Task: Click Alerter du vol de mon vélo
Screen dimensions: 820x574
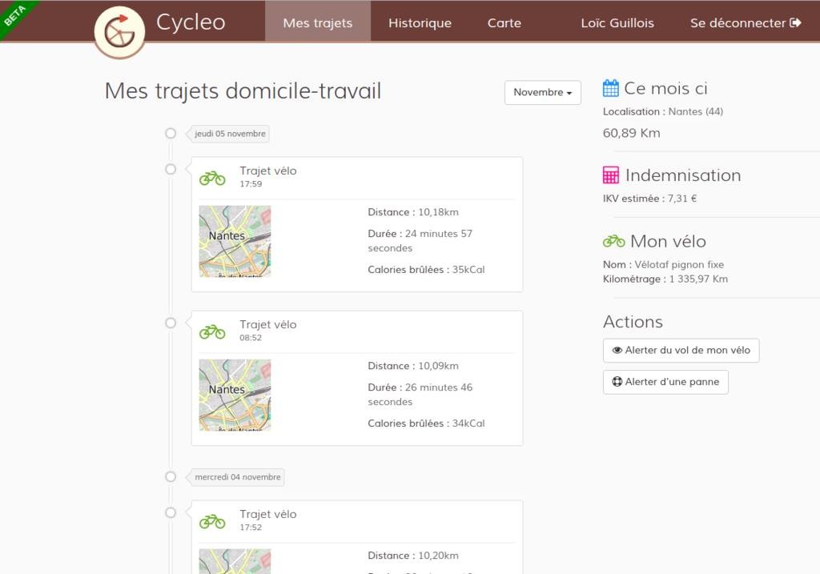Action: click(681, 351)
